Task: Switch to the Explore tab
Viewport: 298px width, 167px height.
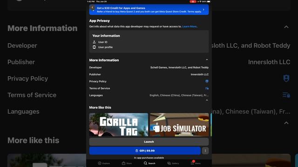Action: point(104,163)
